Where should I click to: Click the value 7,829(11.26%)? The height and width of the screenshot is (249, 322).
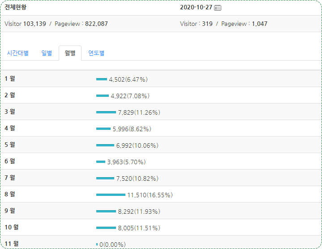[139, 112]
